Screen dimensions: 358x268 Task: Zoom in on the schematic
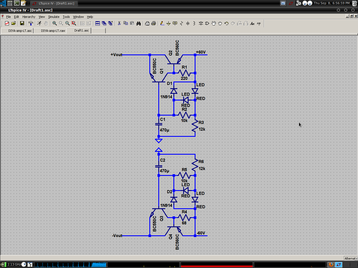pyautogui.click(x=55, y=23)
